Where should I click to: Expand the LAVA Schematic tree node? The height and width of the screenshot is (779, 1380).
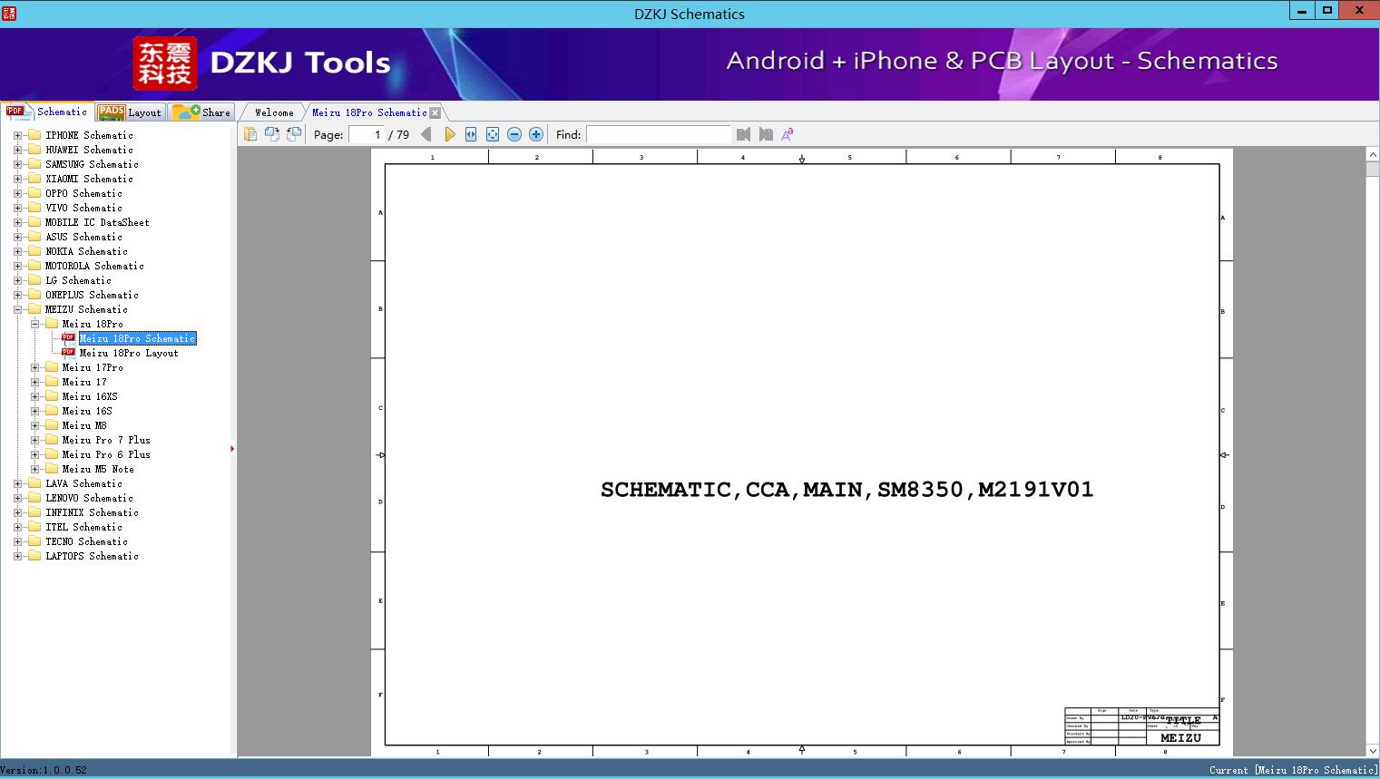17,483
